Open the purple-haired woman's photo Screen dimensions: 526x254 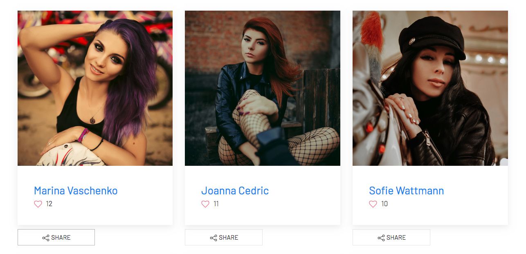(95, 88)
